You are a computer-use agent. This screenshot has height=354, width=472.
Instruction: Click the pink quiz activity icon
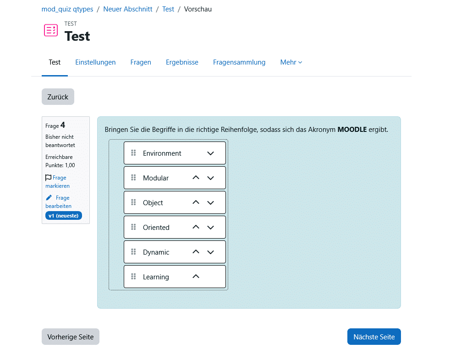(x=51, y=30)
